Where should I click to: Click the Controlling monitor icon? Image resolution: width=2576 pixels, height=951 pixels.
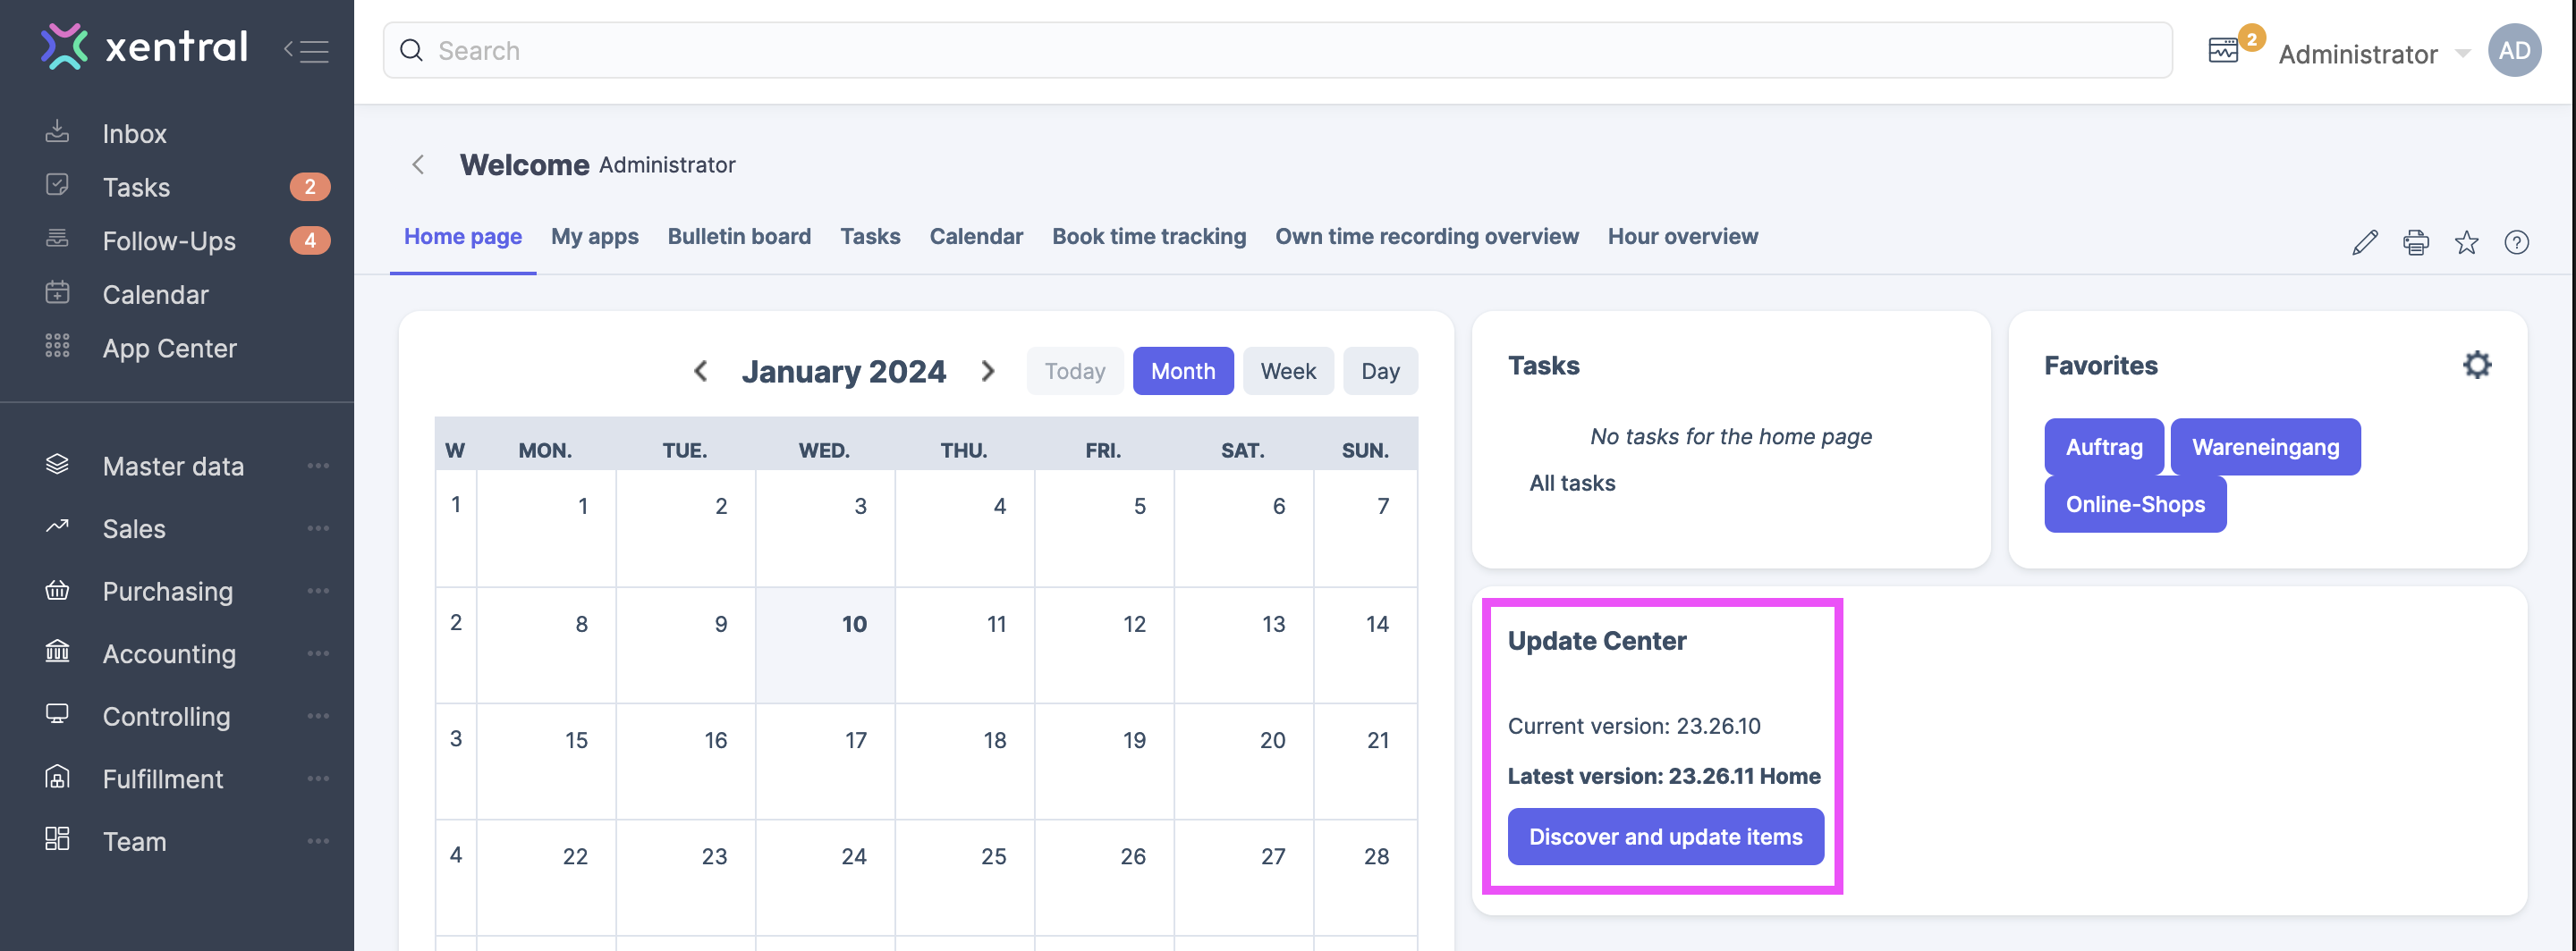(x=57, y=714)
